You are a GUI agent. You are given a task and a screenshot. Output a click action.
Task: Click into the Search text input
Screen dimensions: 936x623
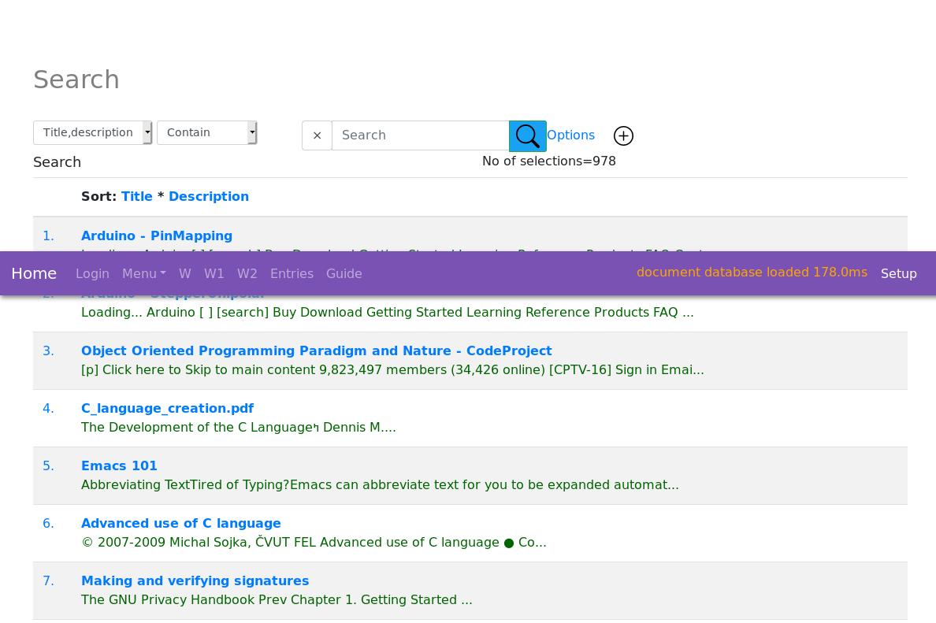[420, 135]
